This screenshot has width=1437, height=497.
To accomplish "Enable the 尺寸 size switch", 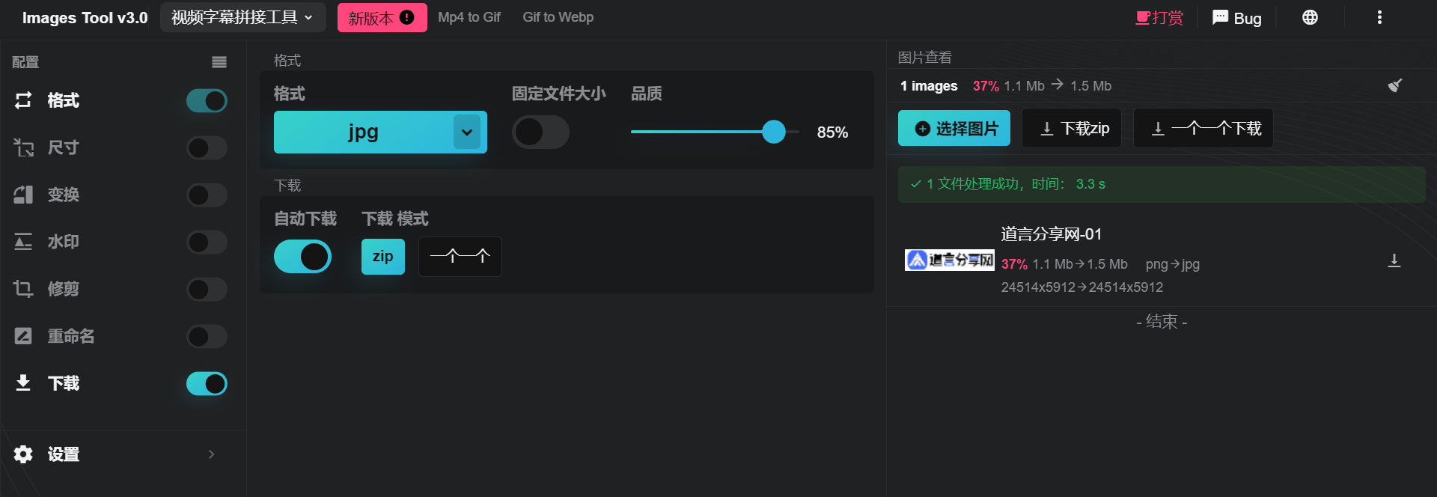I will (x=207, y=147).
